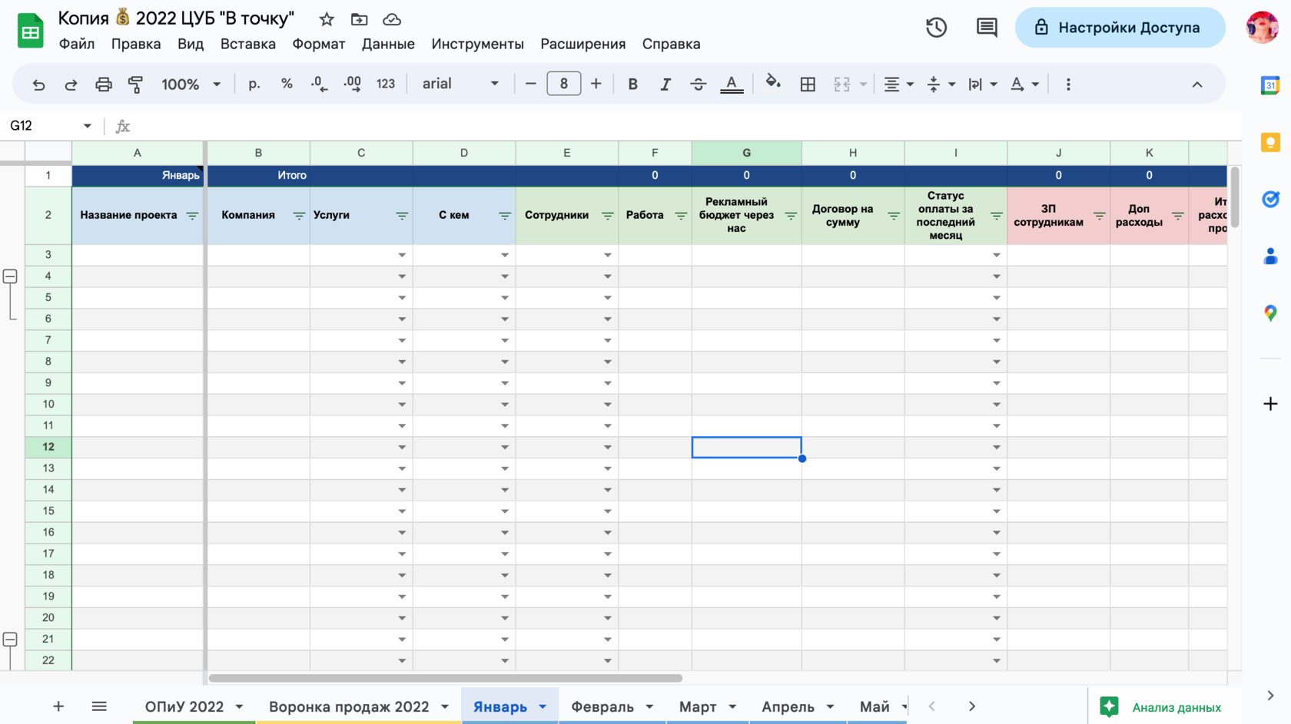Star the document title
The image size is (1291, 724).
point(327,19)
